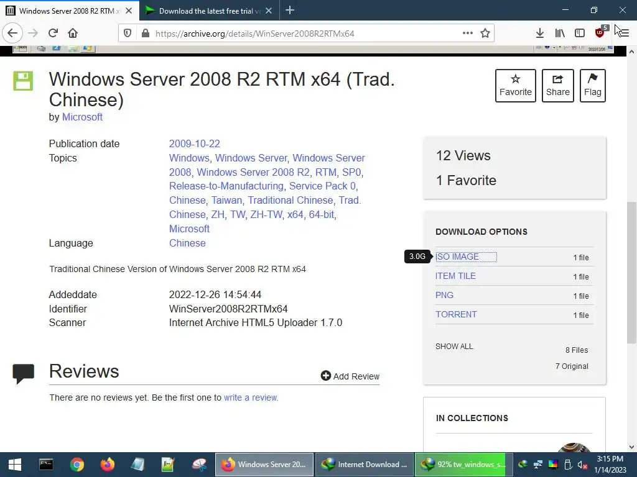Image resolution: width=637 pixels, height=477 pixels.
Task: Close the Windows Server 2008 R2 tab
Action: 129,11
